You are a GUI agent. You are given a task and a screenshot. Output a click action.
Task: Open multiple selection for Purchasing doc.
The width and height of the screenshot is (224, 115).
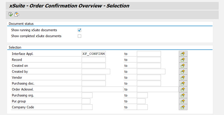(183, 83)
